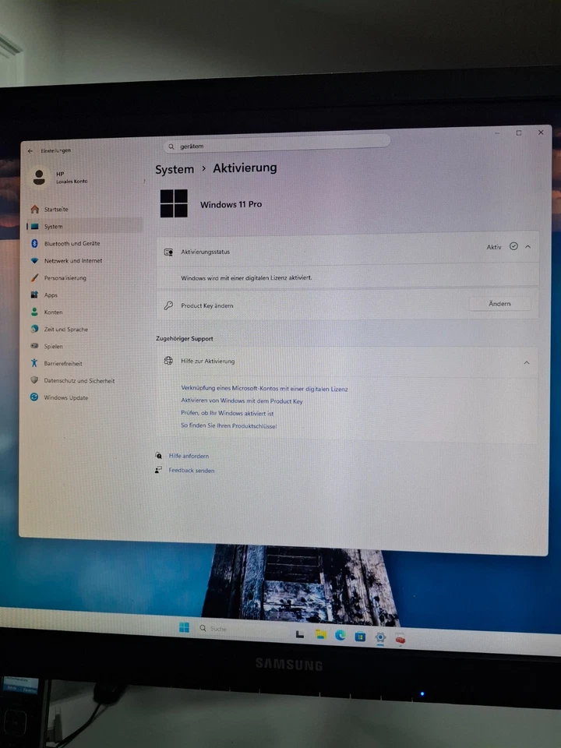Open link Prüfen, ob Ihr Windows aktiviert ist
Screen dimensions: 561x748
pyautogui.click(x=227, y=413)
